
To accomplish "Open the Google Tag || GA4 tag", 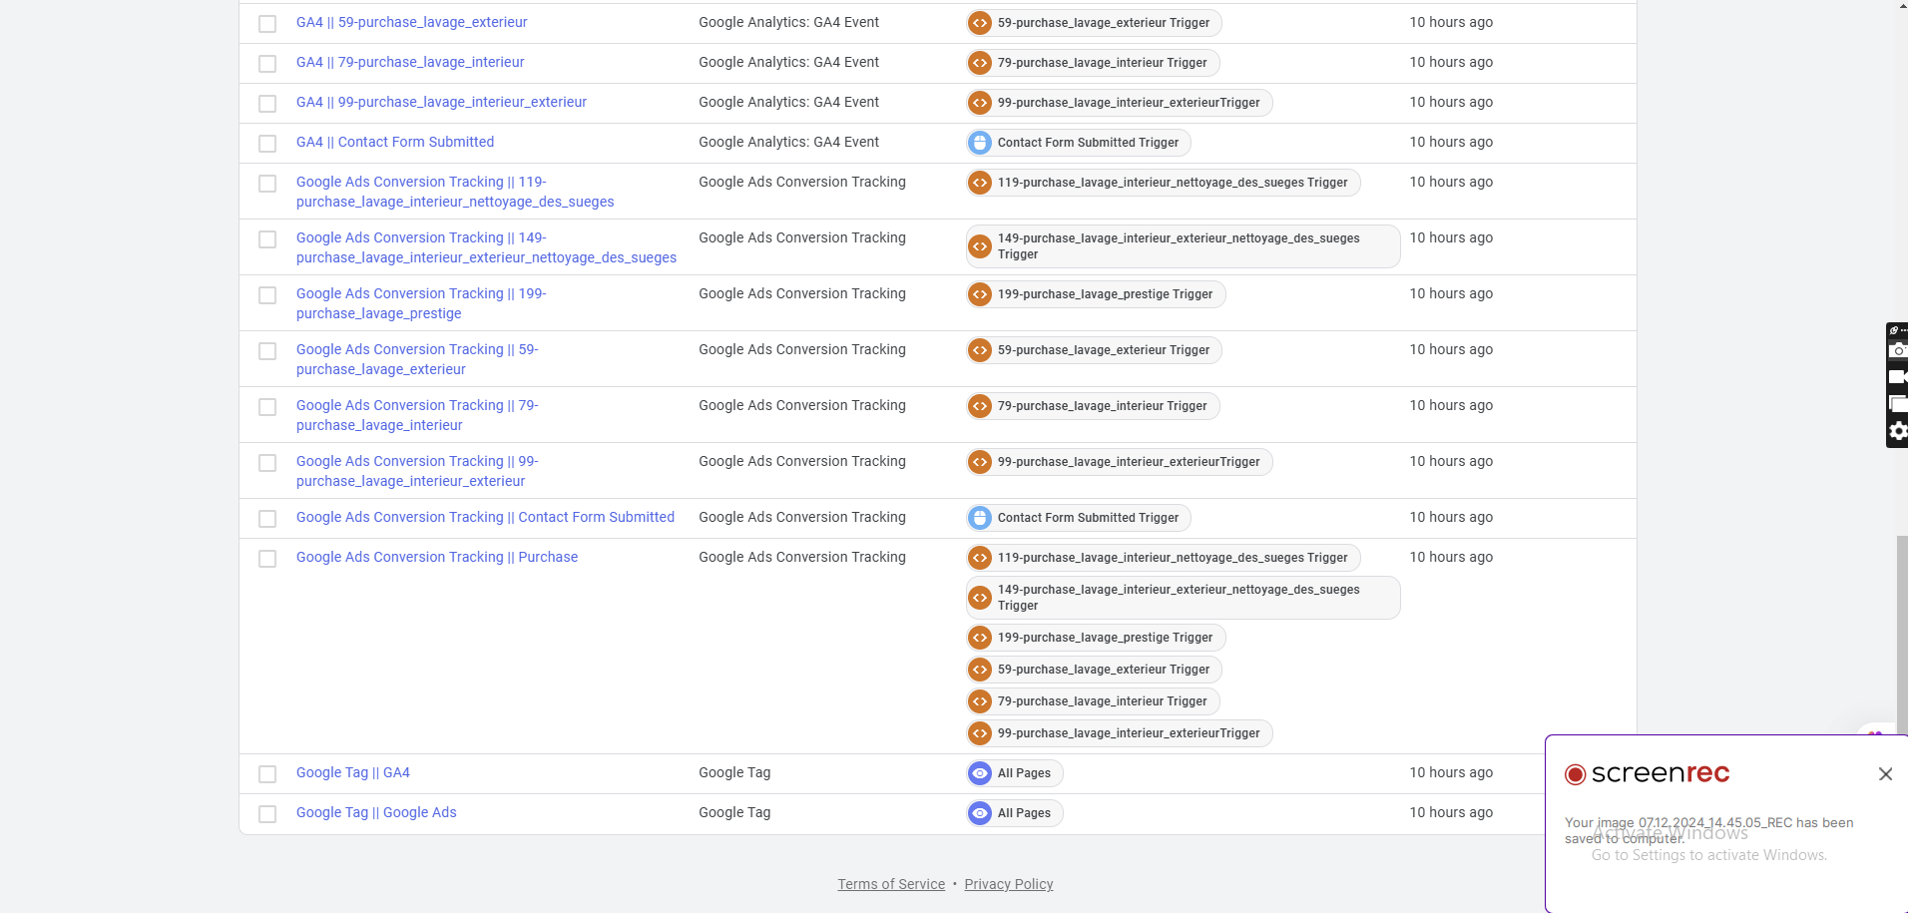I will pyautogui.click(x=353, y=772).
